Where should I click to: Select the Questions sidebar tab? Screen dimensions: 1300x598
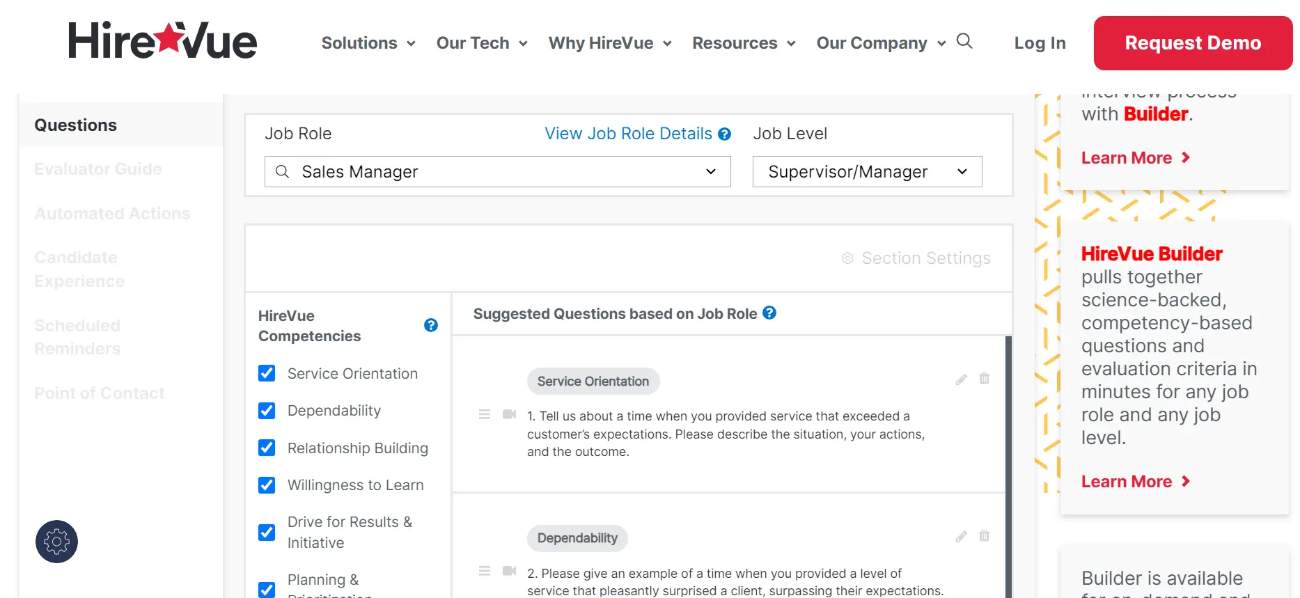pyautogui.click(x=121, y=125)
